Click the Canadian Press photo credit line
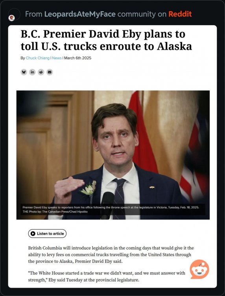Image resolution: width=225 pixels, height=296 pixels. (x=55, y=212)
